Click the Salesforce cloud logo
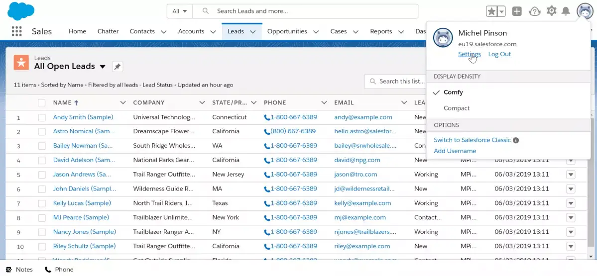This screenshot has width=597, height=276. click(21, 10)
